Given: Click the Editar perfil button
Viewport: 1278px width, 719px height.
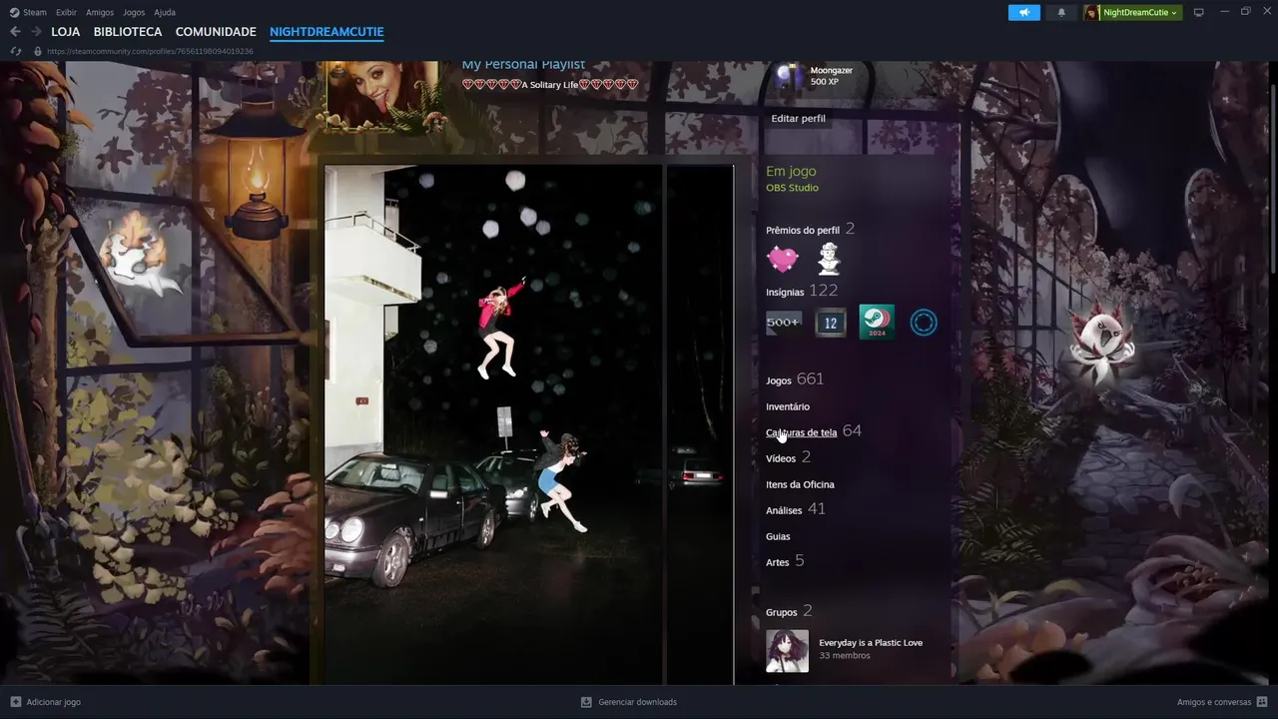Looking at the screenshot, I should 798,118.
